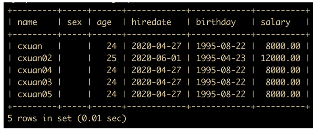
Task: Click the cxuan05 name cell
Action: (x=35, y=94)
